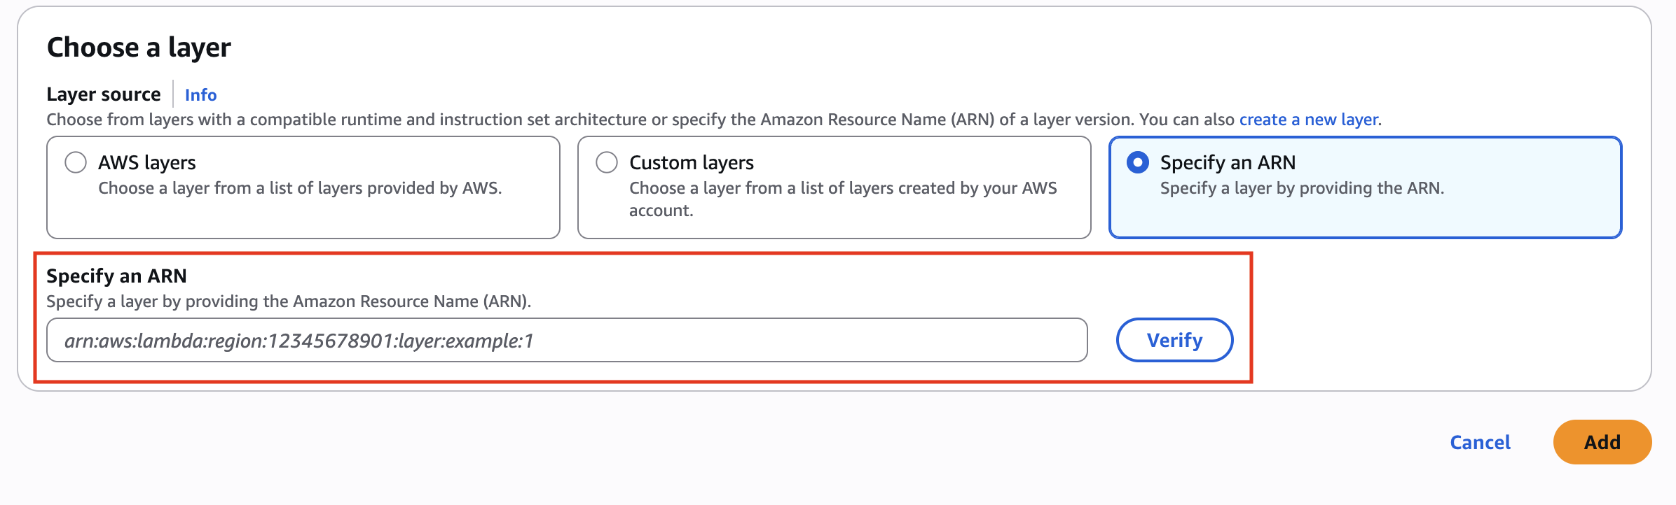Viewport: 1676px width, 505px height.
Task: Click the compatible runtime description sentence
Action: (631, 120)
